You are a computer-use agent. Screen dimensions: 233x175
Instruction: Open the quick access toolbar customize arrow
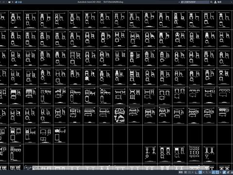(13, 2)
